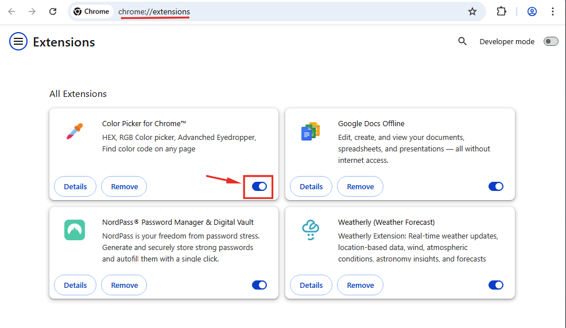Screen dimensions: 566x328
Task: Open the three-dot Chrome menu
Action: click(553, 11)
